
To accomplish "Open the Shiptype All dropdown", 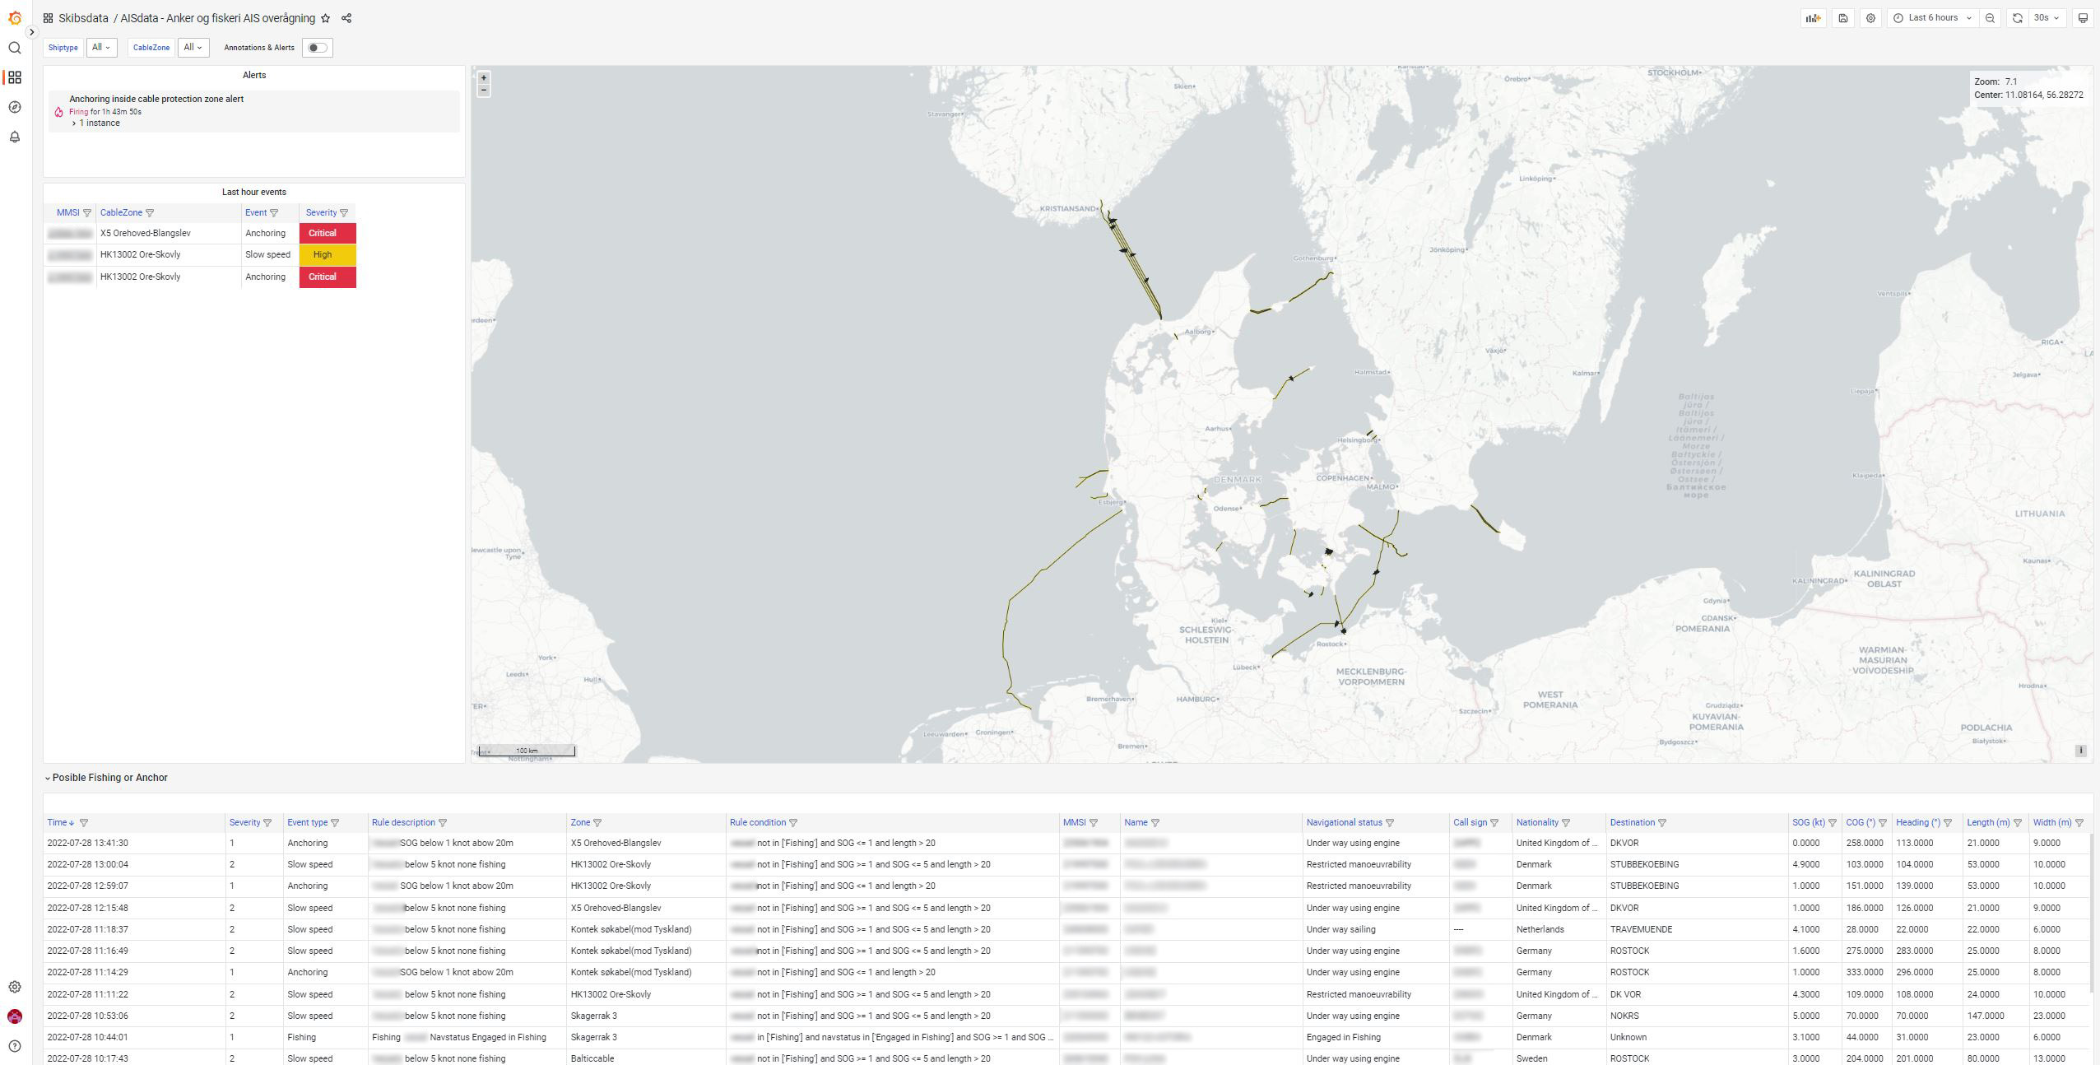I will (x=100, y=48).
